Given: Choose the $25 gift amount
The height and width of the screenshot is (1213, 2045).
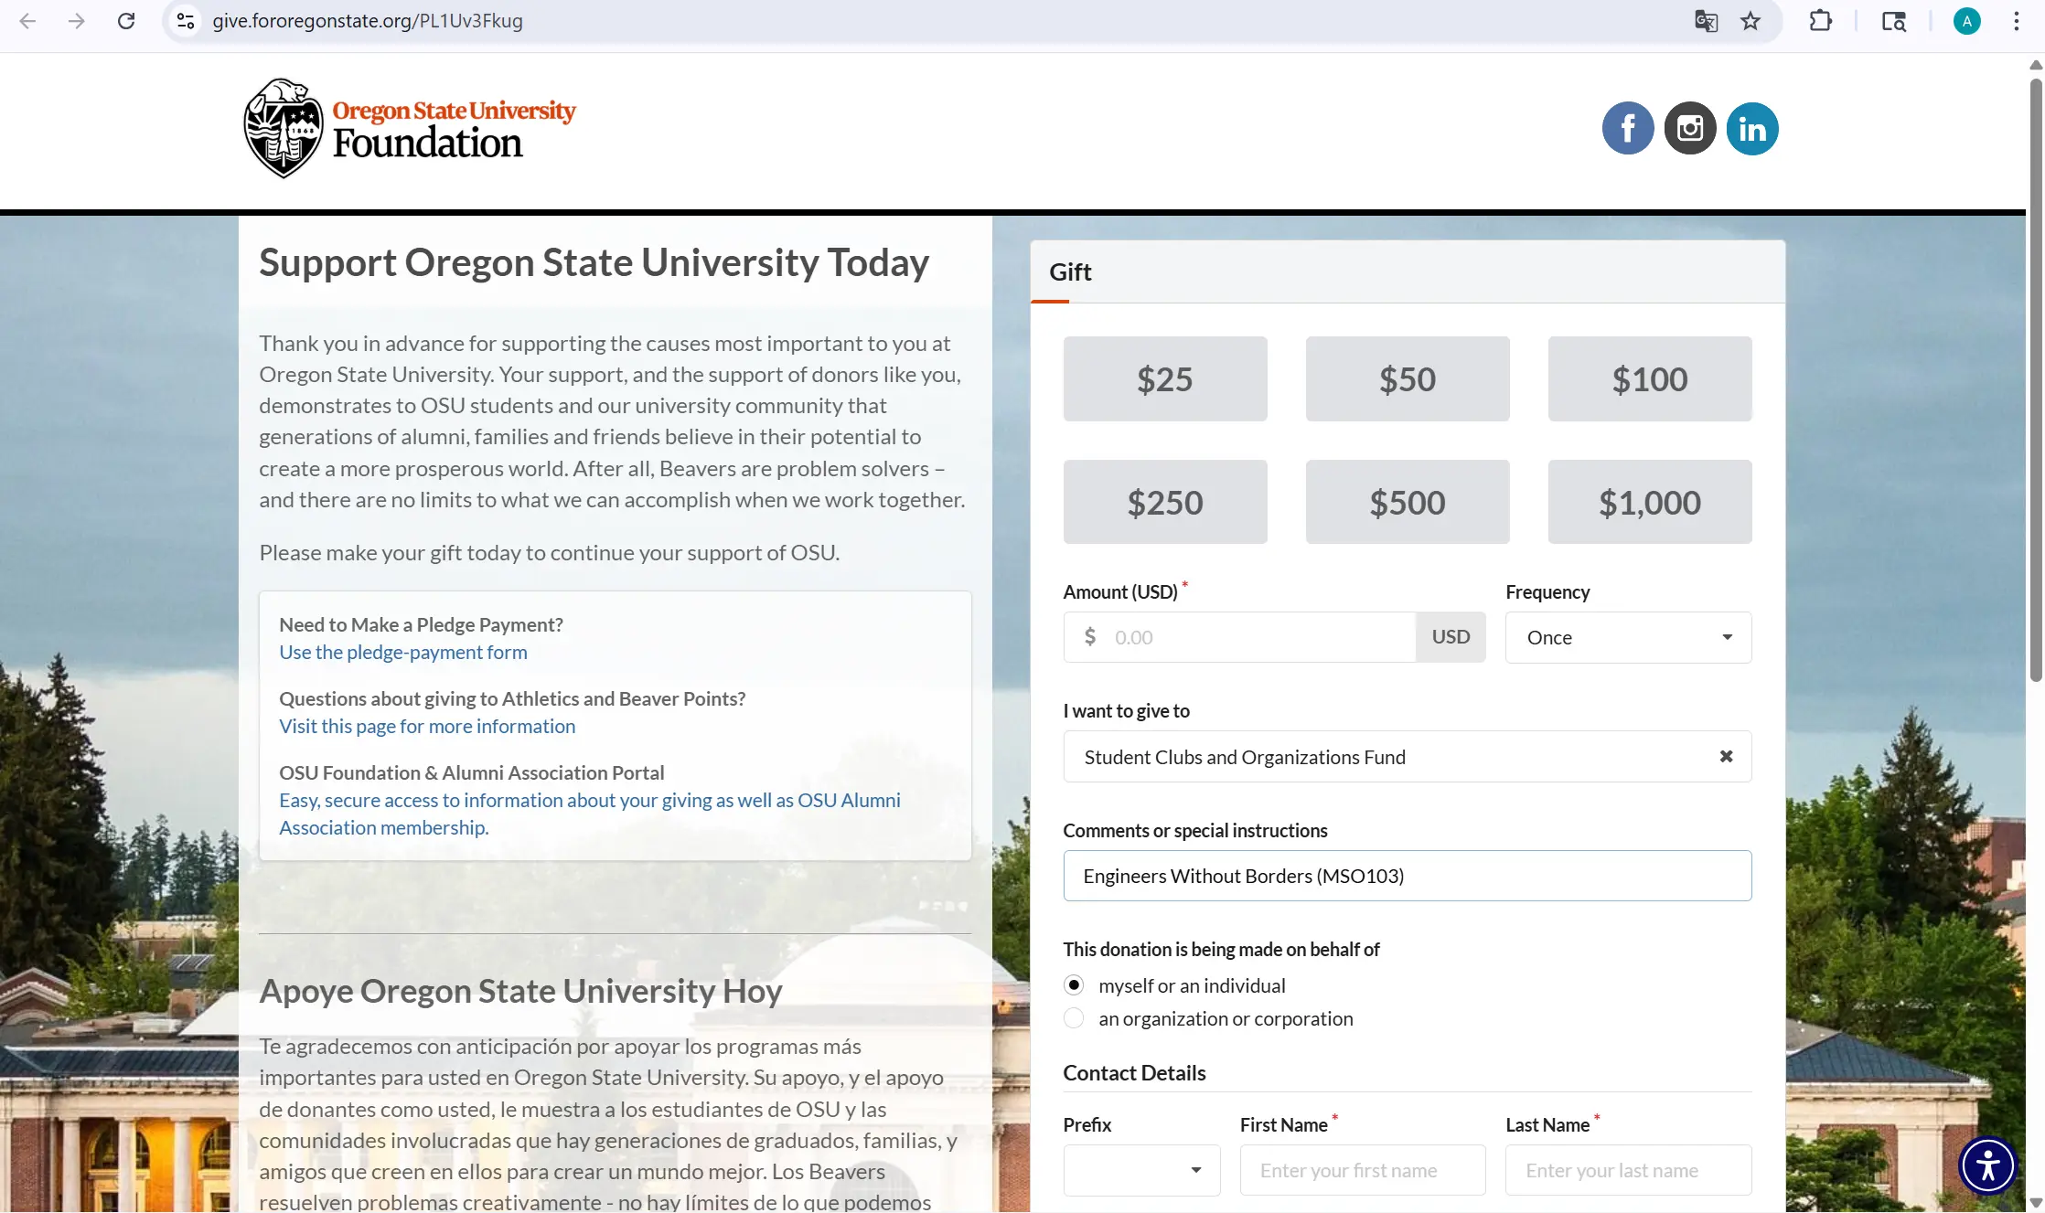Looking at the screenshot, I should [1164, 378].
